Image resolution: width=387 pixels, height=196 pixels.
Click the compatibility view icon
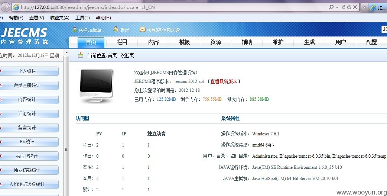point(343,7)
